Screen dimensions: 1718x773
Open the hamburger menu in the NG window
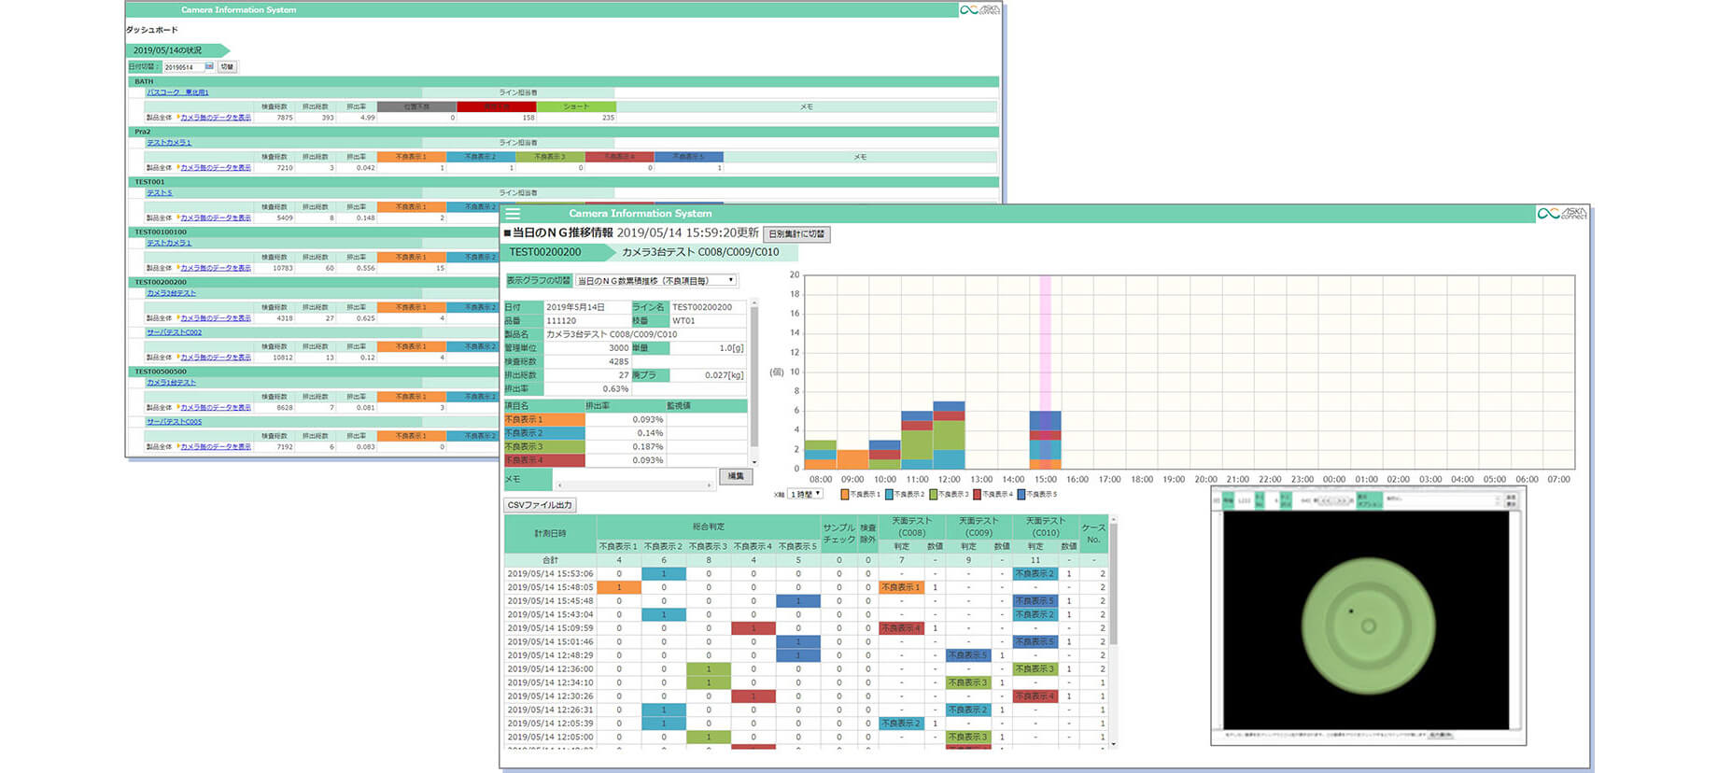[x=513, y=214]
